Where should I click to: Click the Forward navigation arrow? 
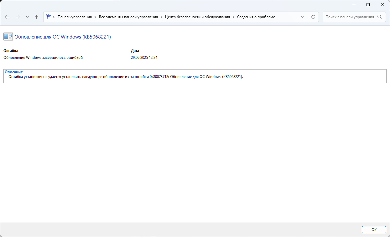[18, 17]
